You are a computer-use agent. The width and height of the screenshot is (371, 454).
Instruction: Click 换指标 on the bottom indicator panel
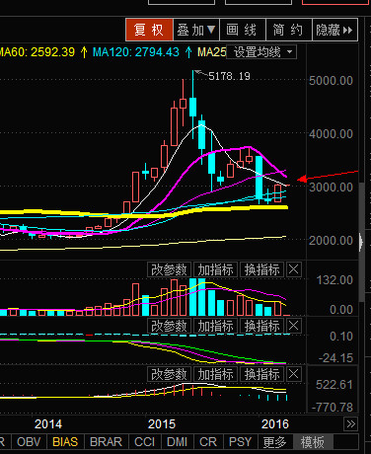262,374
